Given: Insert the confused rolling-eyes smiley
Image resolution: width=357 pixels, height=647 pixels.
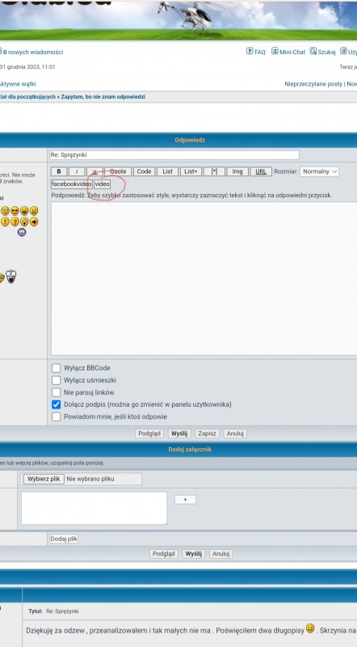Looking at the screenshot, I should [5, 211].
